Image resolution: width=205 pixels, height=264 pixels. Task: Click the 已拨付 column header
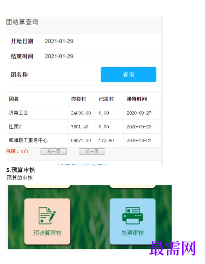click(x=106, y=99)
